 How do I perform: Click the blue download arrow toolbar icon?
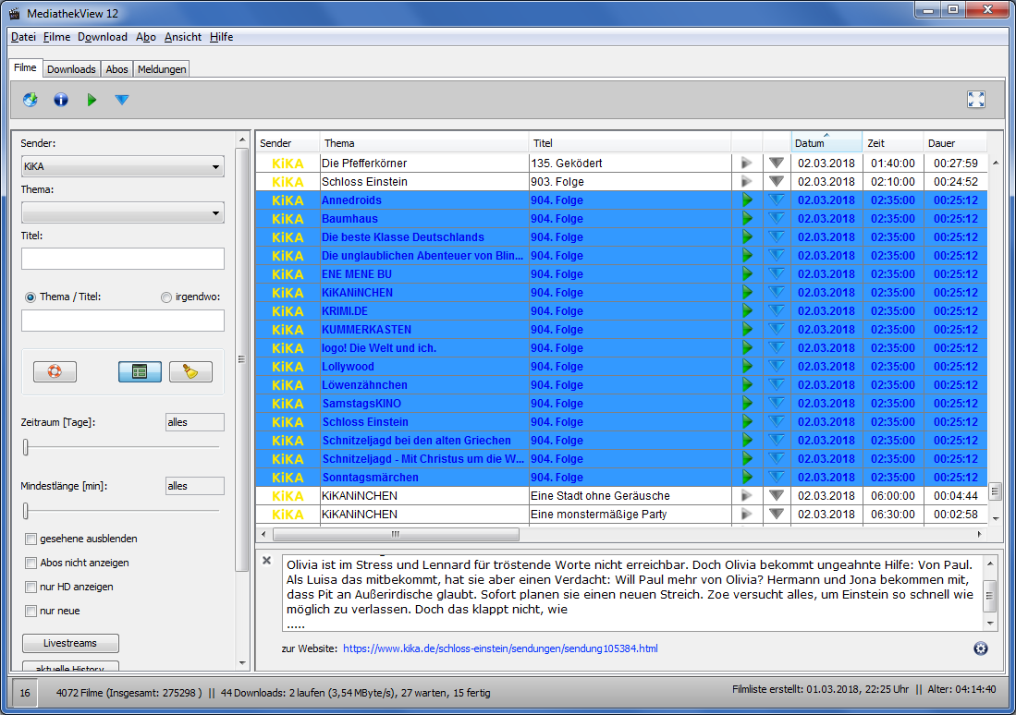pos(122,100)
